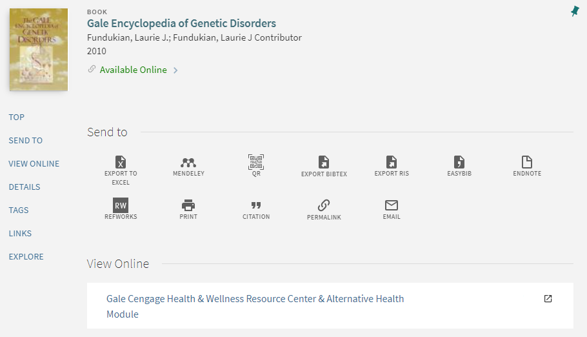This screenshot has height=337, width=587.
Task: Open the Citation generator
Action: pyautogui.click(x=256, y=206)
